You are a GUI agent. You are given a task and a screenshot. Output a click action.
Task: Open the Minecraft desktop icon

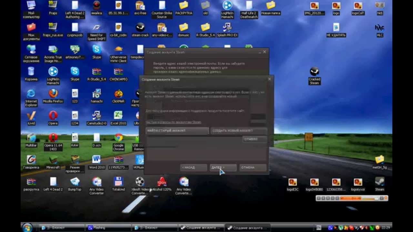click(x=53, y=162)
